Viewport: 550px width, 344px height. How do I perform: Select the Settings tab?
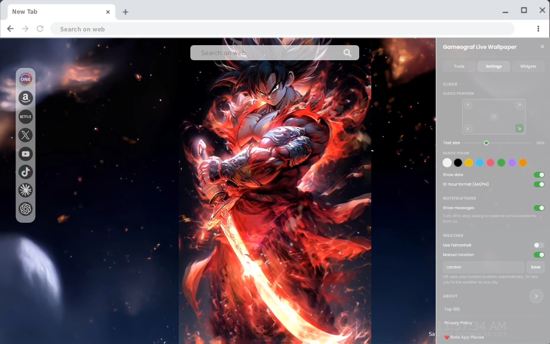tap(494, 66)
